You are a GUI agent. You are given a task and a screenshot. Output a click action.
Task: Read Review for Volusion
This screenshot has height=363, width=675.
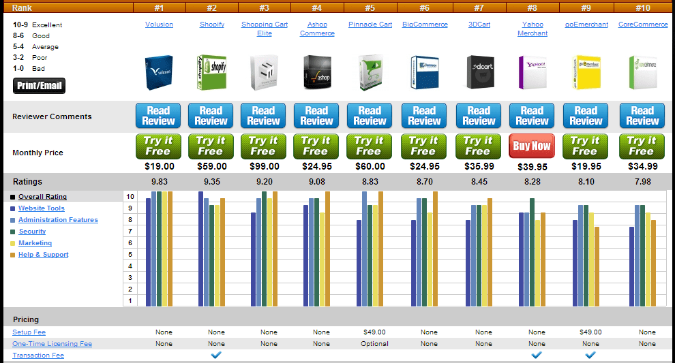pyautogui.click(x=158, y=116)
